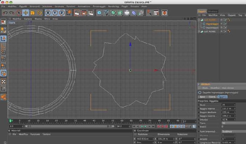
Task: Toggle the Invert checkbox in Object properties
Action: click(x=222, y=127)
